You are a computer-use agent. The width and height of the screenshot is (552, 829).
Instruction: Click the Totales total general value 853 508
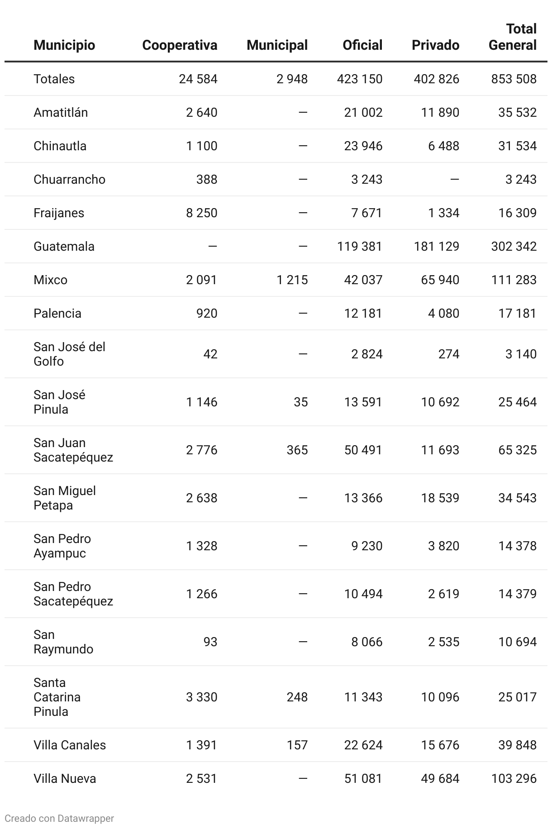514,79
